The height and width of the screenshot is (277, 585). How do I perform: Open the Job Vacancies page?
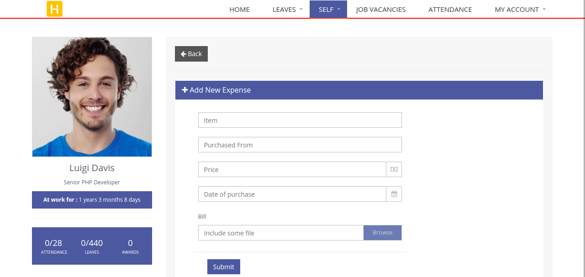pyautogui.click(x=380, y=9)
